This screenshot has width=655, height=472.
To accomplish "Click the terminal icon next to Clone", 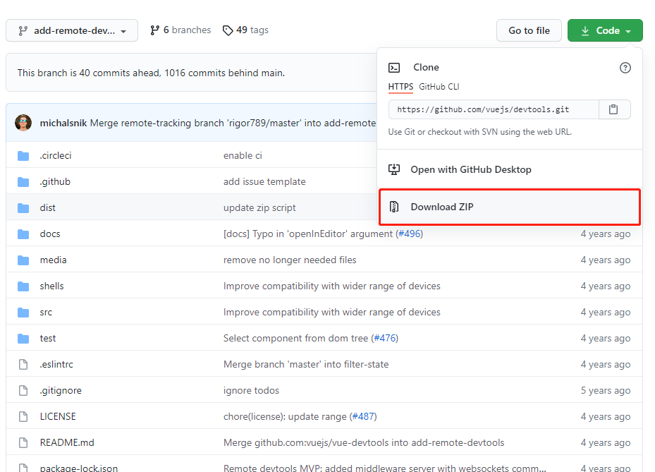I will (x=394, y=67).
